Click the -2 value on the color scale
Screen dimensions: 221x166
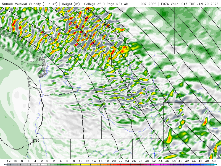coord(41,161)
